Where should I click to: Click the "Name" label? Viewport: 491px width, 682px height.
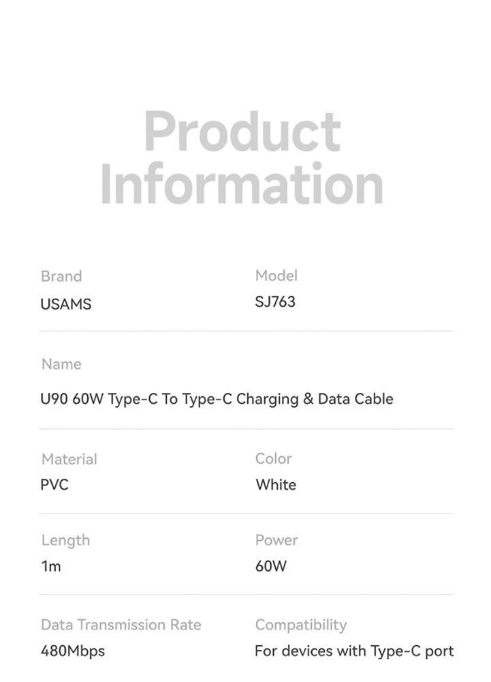(x=61, y=364)
